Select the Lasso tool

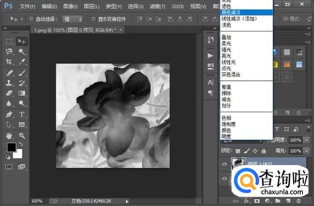(x=9, y=51)
